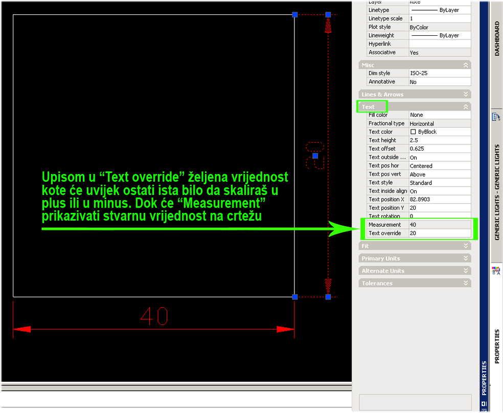Click the Generic Lights palette icon
Viewport: 503px width, 413px height.
click(x=496, y=117)
